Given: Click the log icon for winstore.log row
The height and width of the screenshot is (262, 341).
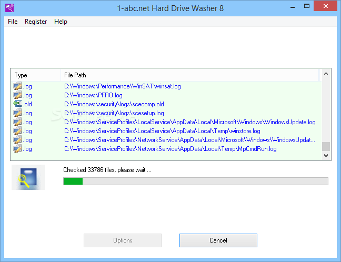Looking at the screenshot, I should pyautogui.click(x=17, y=131).
